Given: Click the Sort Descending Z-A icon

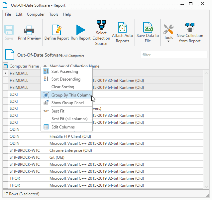Looking at the screenshot, I should 46,79.
